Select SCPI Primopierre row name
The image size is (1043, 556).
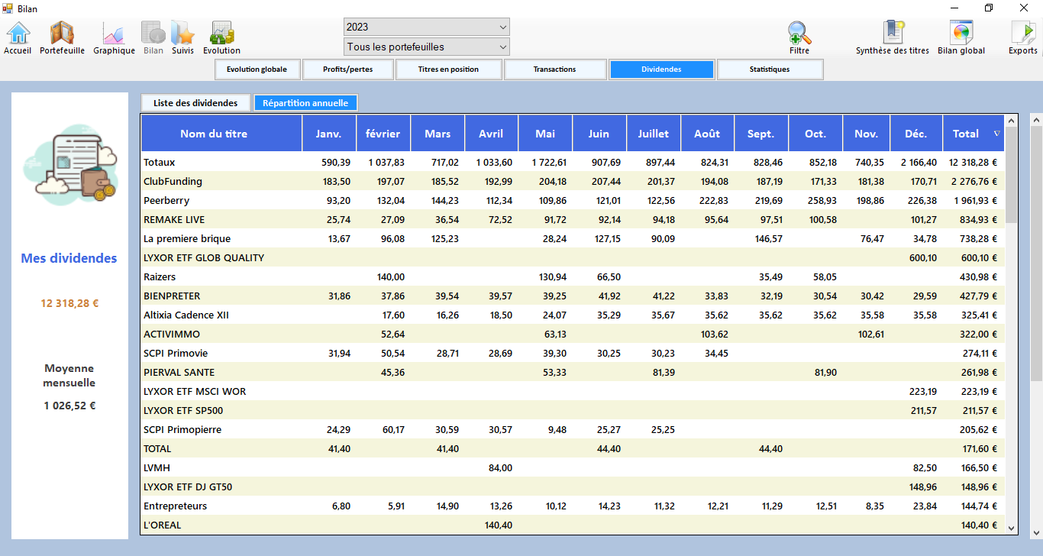click(x=182, y=429)
